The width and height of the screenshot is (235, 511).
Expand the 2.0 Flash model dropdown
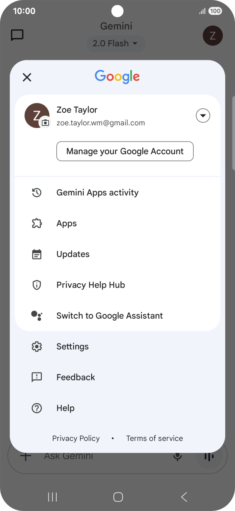[116, 44]
